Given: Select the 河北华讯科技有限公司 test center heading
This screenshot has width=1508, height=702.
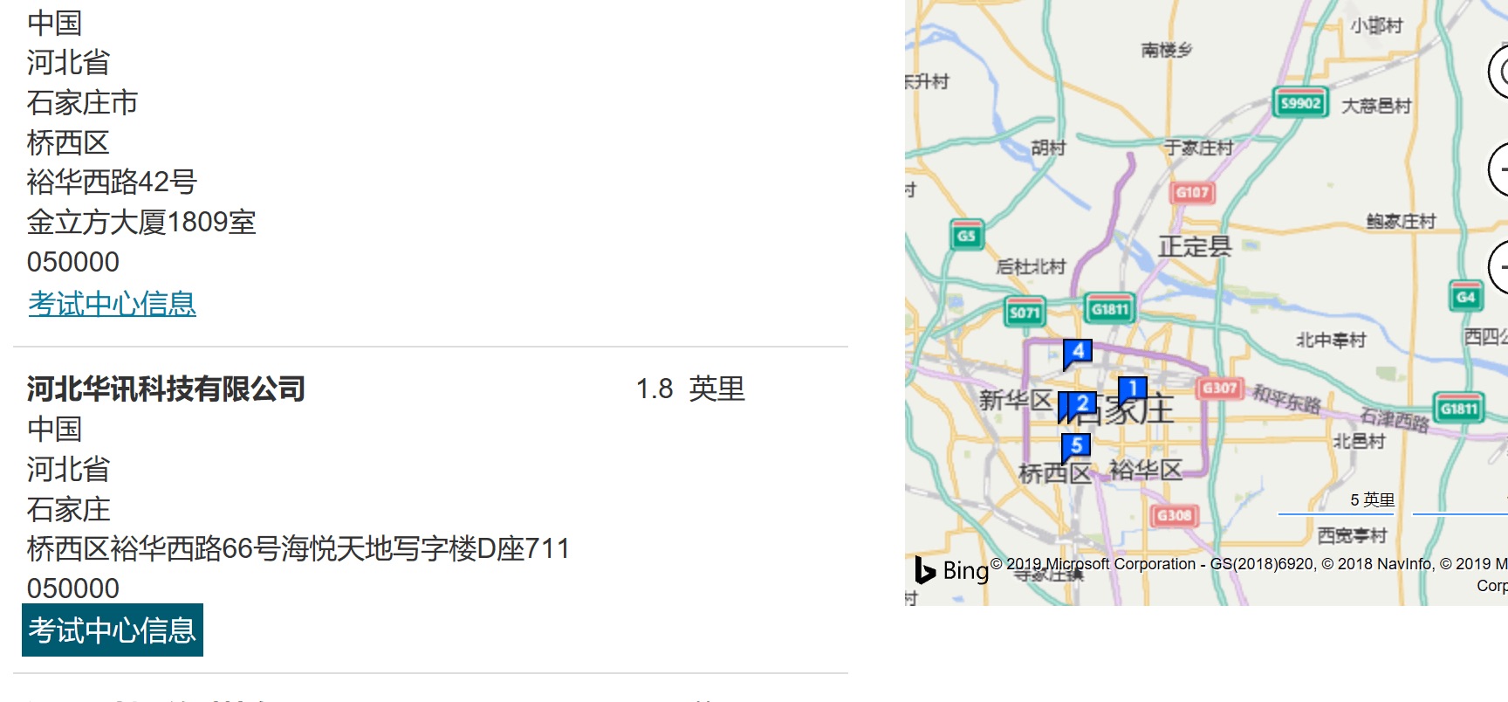Looking at the screenshot, I should tap(166, 389).
